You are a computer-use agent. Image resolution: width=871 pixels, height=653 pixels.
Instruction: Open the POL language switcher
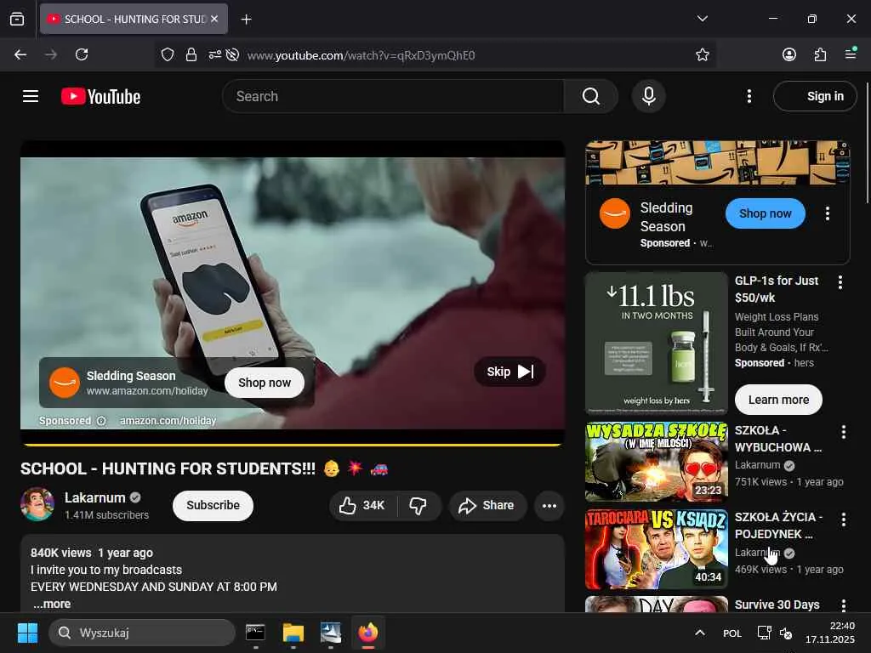point(732,633)
